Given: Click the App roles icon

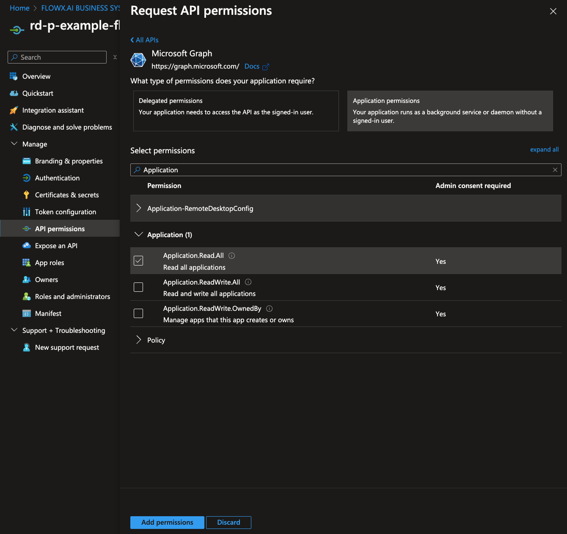Looking at the screenshot, I should [x=26, y=263].
